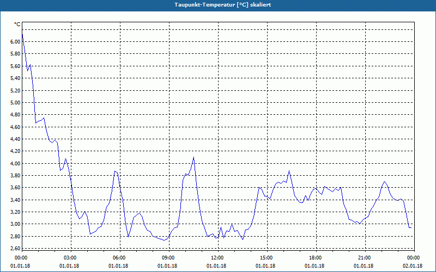Click the 01.01.18 date beneath first 00:00

click(20, 266)
